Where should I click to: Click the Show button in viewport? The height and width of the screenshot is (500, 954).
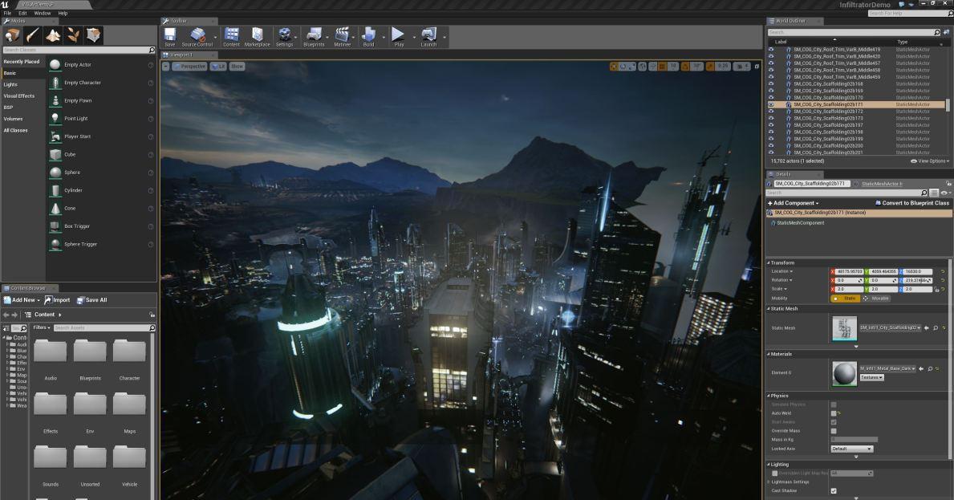(x=237, y=67)
